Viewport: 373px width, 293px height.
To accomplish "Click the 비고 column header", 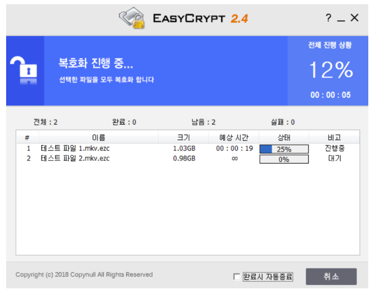I will [334, 137].
